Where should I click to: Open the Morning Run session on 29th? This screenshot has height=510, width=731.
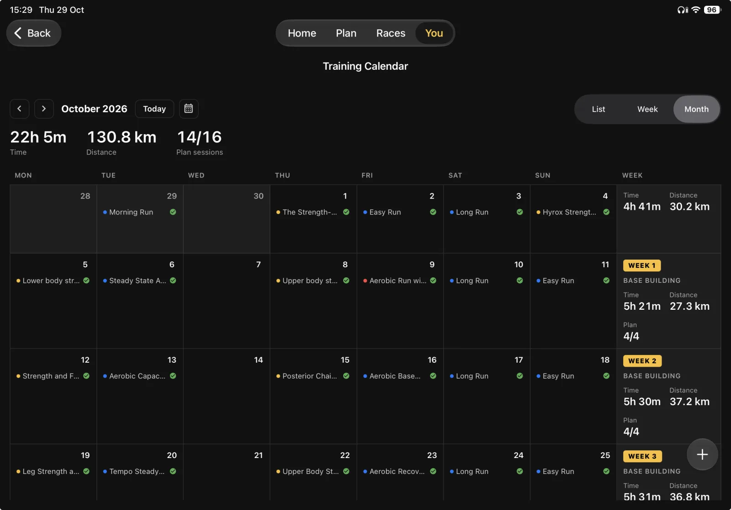click(140, 212)
